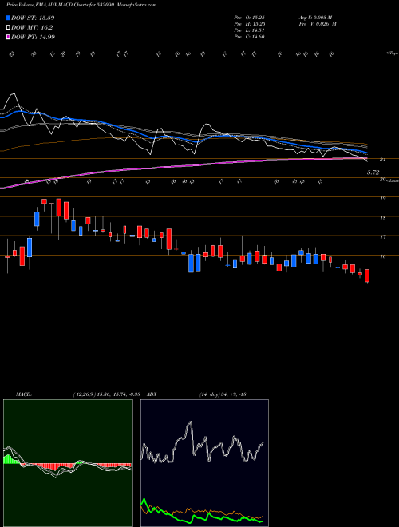Click the price axis label 21
This screenshot has width=399, height=527.
pyautogui.click(x=382, y=160)
